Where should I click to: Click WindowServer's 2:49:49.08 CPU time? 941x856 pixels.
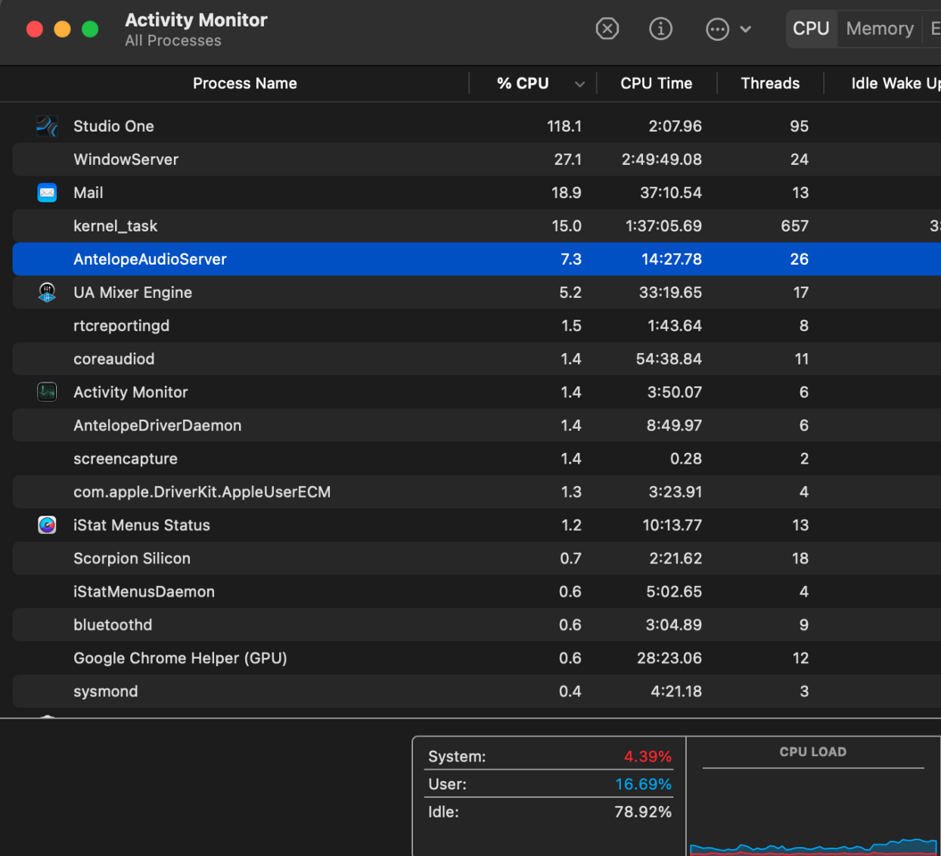pyautogui.click(x=661, y=160)
